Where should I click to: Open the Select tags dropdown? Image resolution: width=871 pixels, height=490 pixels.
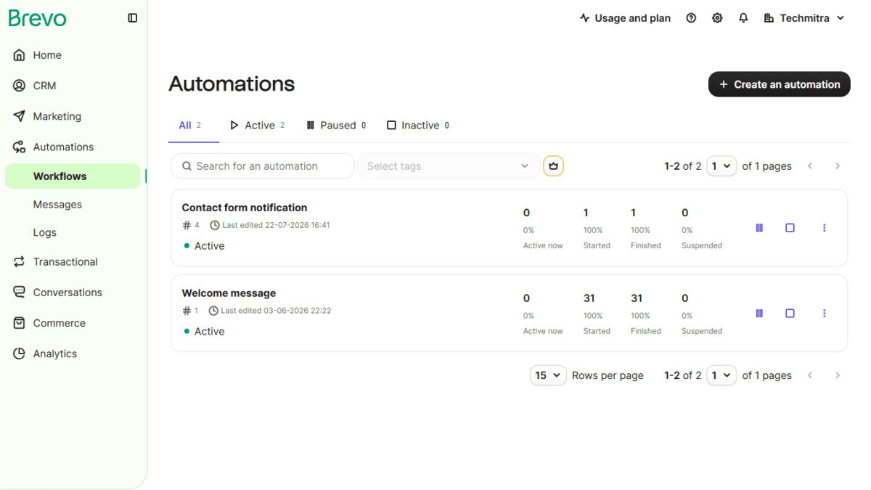point(449,166)
